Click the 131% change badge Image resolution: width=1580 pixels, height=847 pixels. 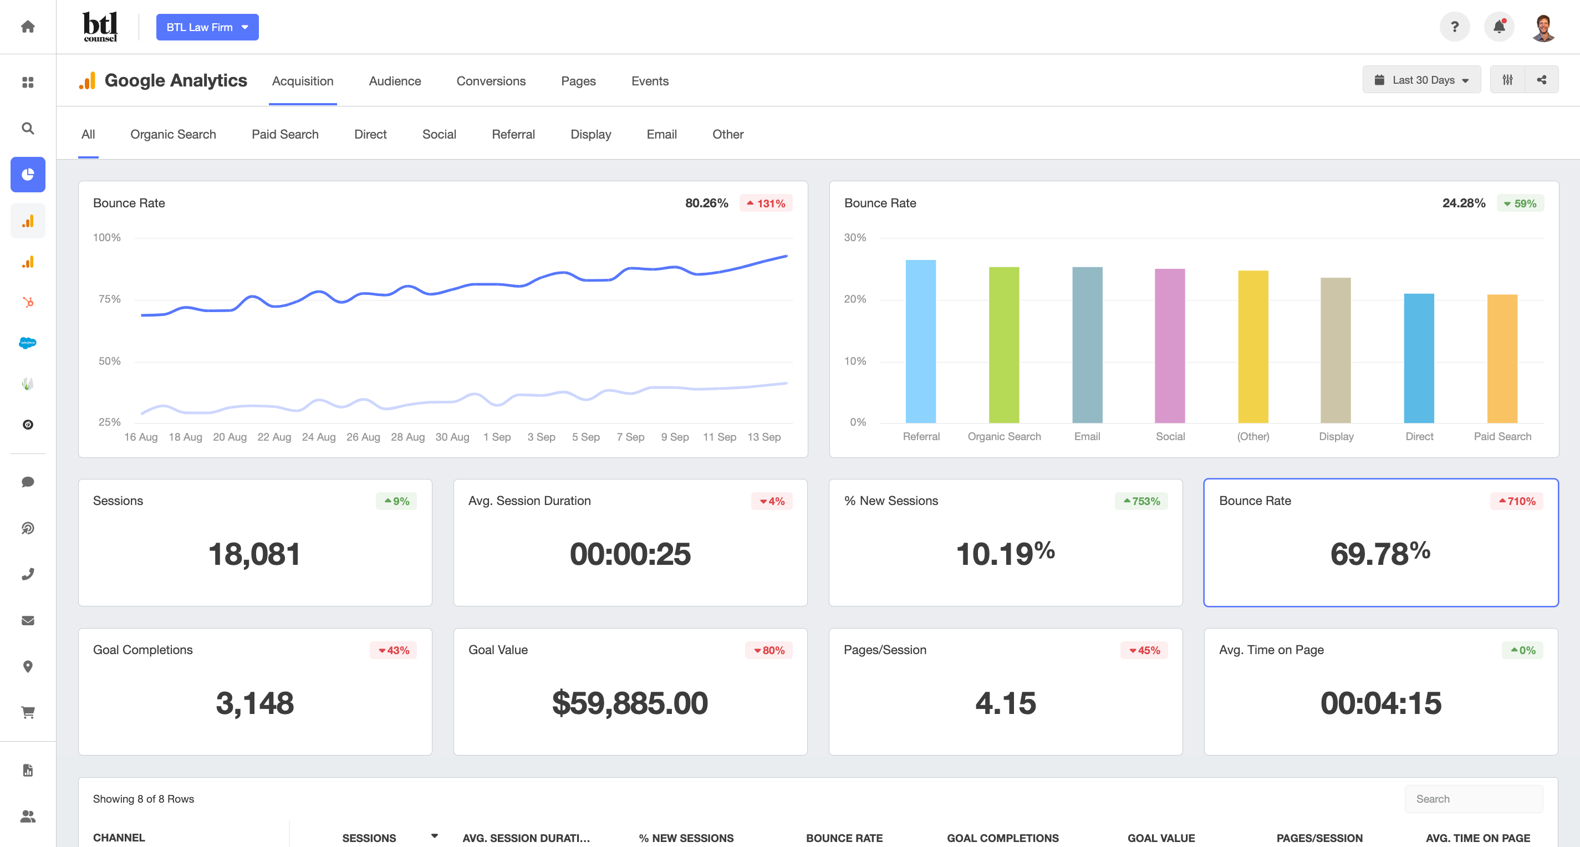click(766, 203)
